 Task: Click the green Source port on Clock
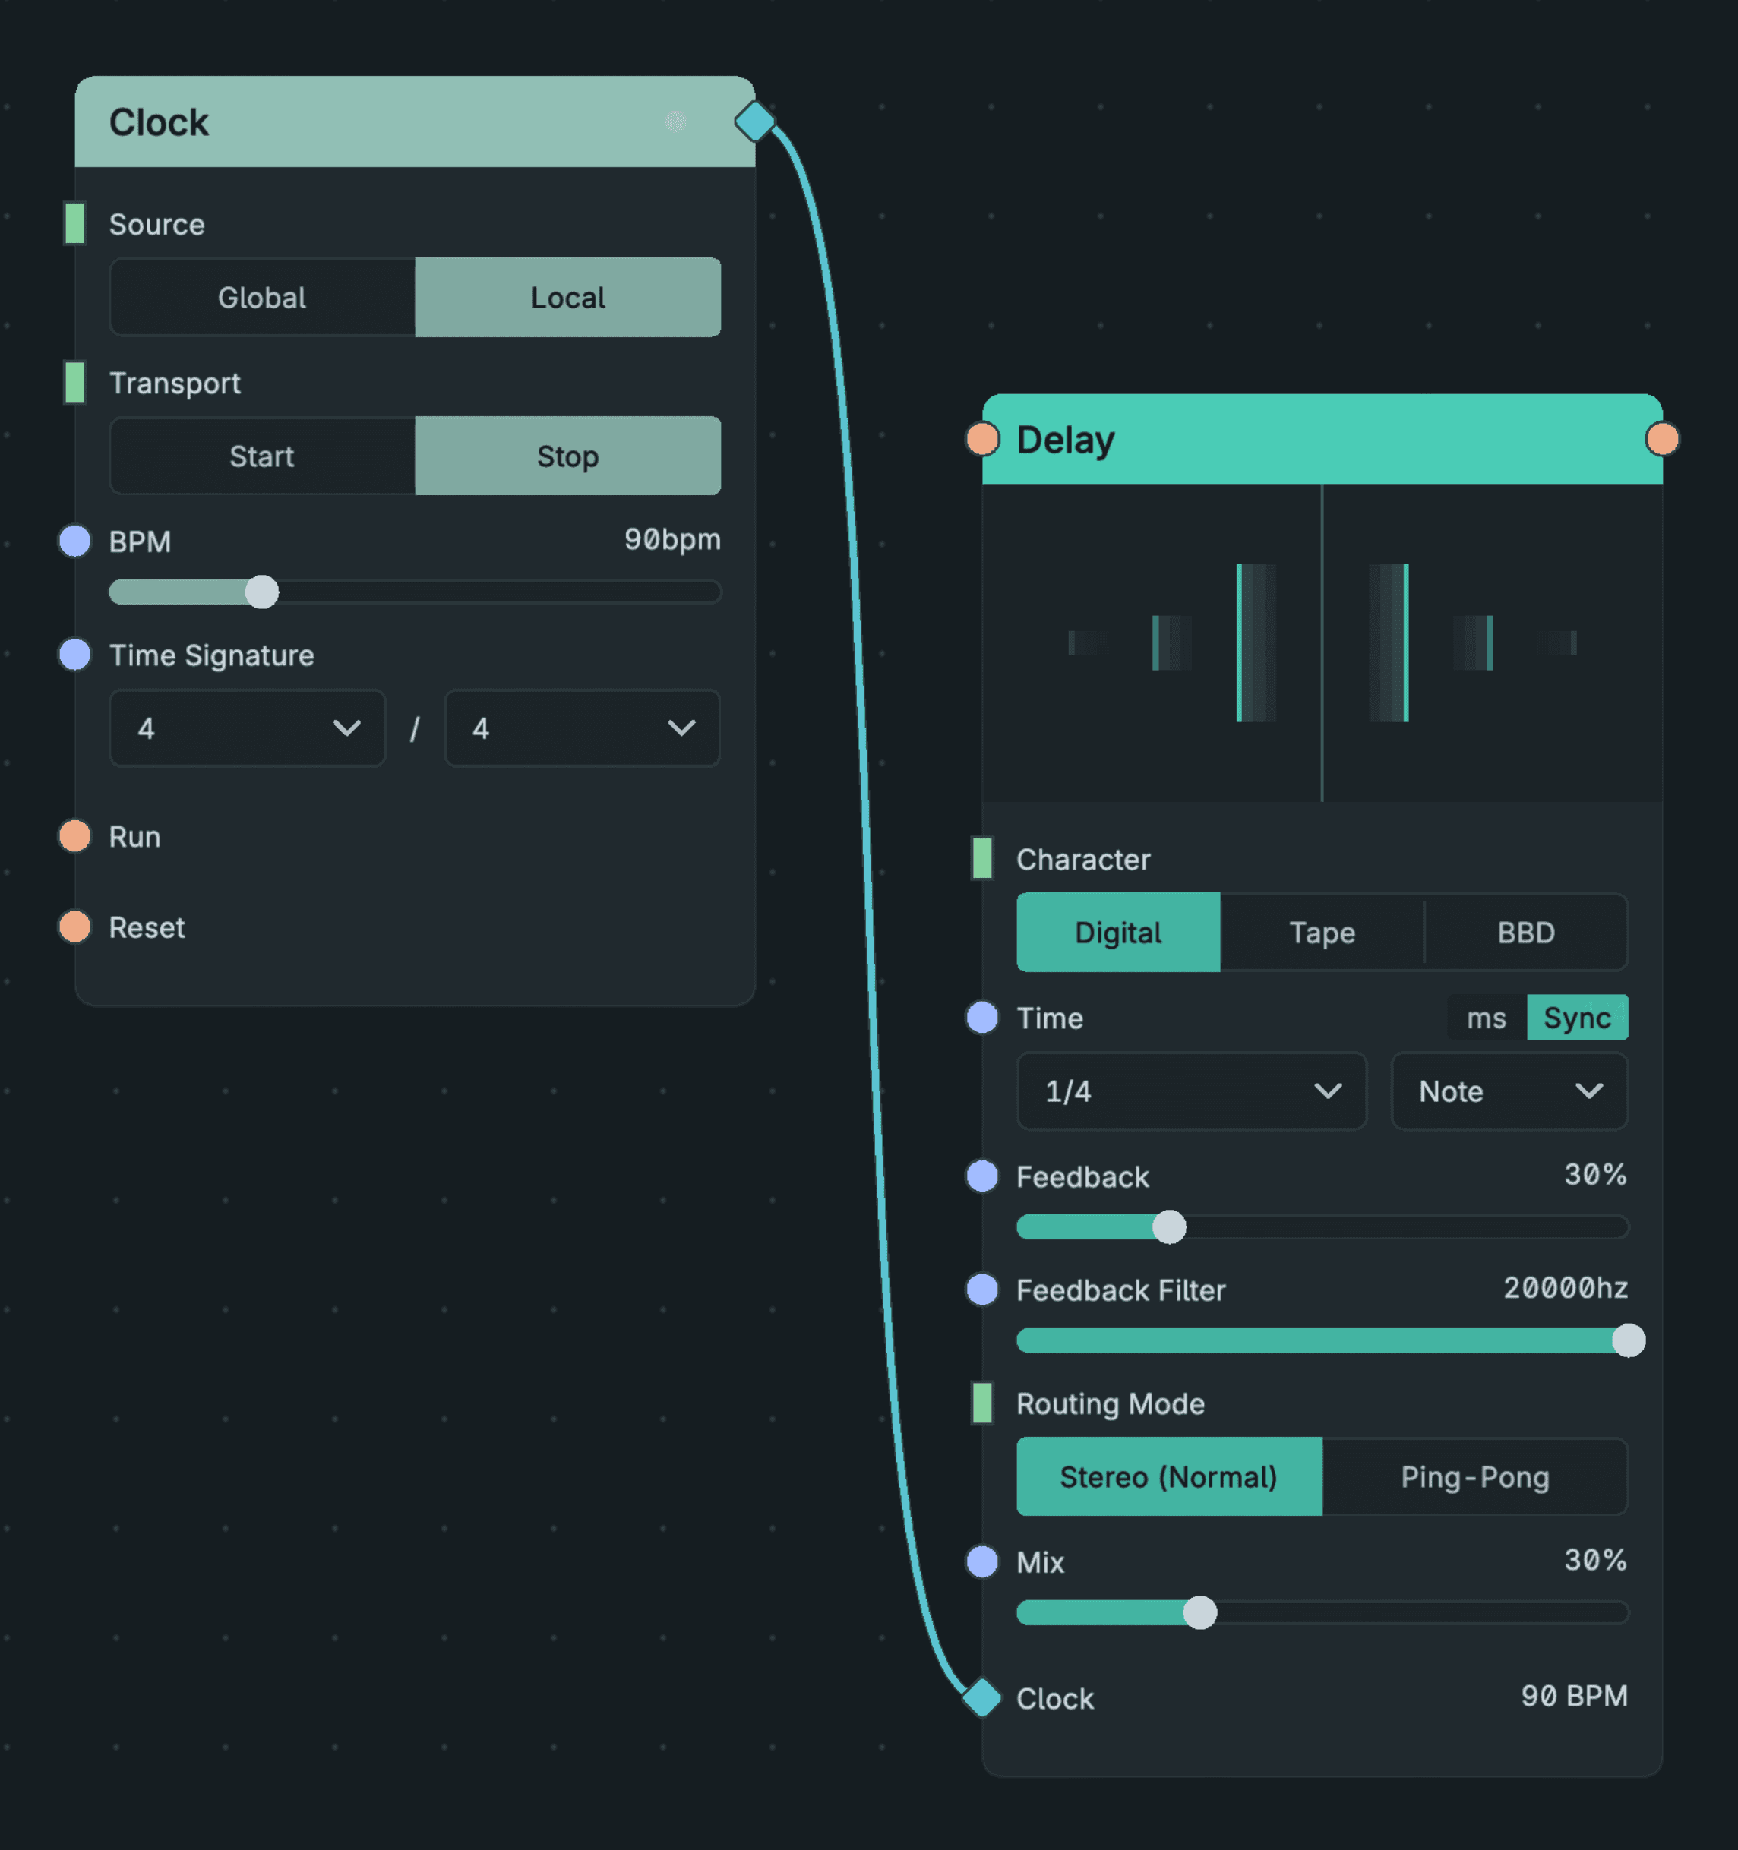[75, 223]
